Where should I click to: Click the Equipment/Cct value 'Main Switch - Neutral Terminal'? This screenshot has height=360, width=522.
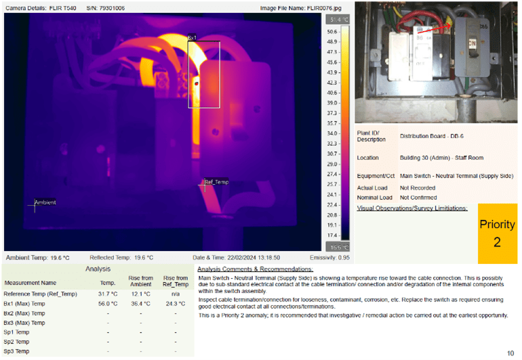[438, 176]
